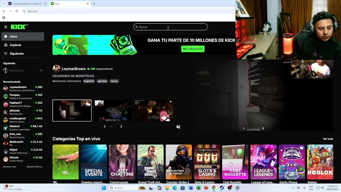
Task: Open the League of Legends category card
Action: point(263,162)
